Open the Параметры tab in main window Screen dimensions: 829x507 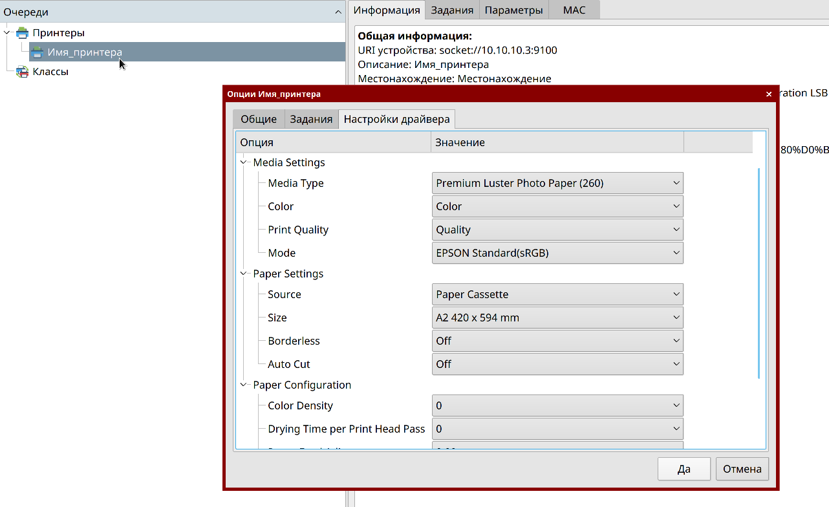tap(513, 10)
